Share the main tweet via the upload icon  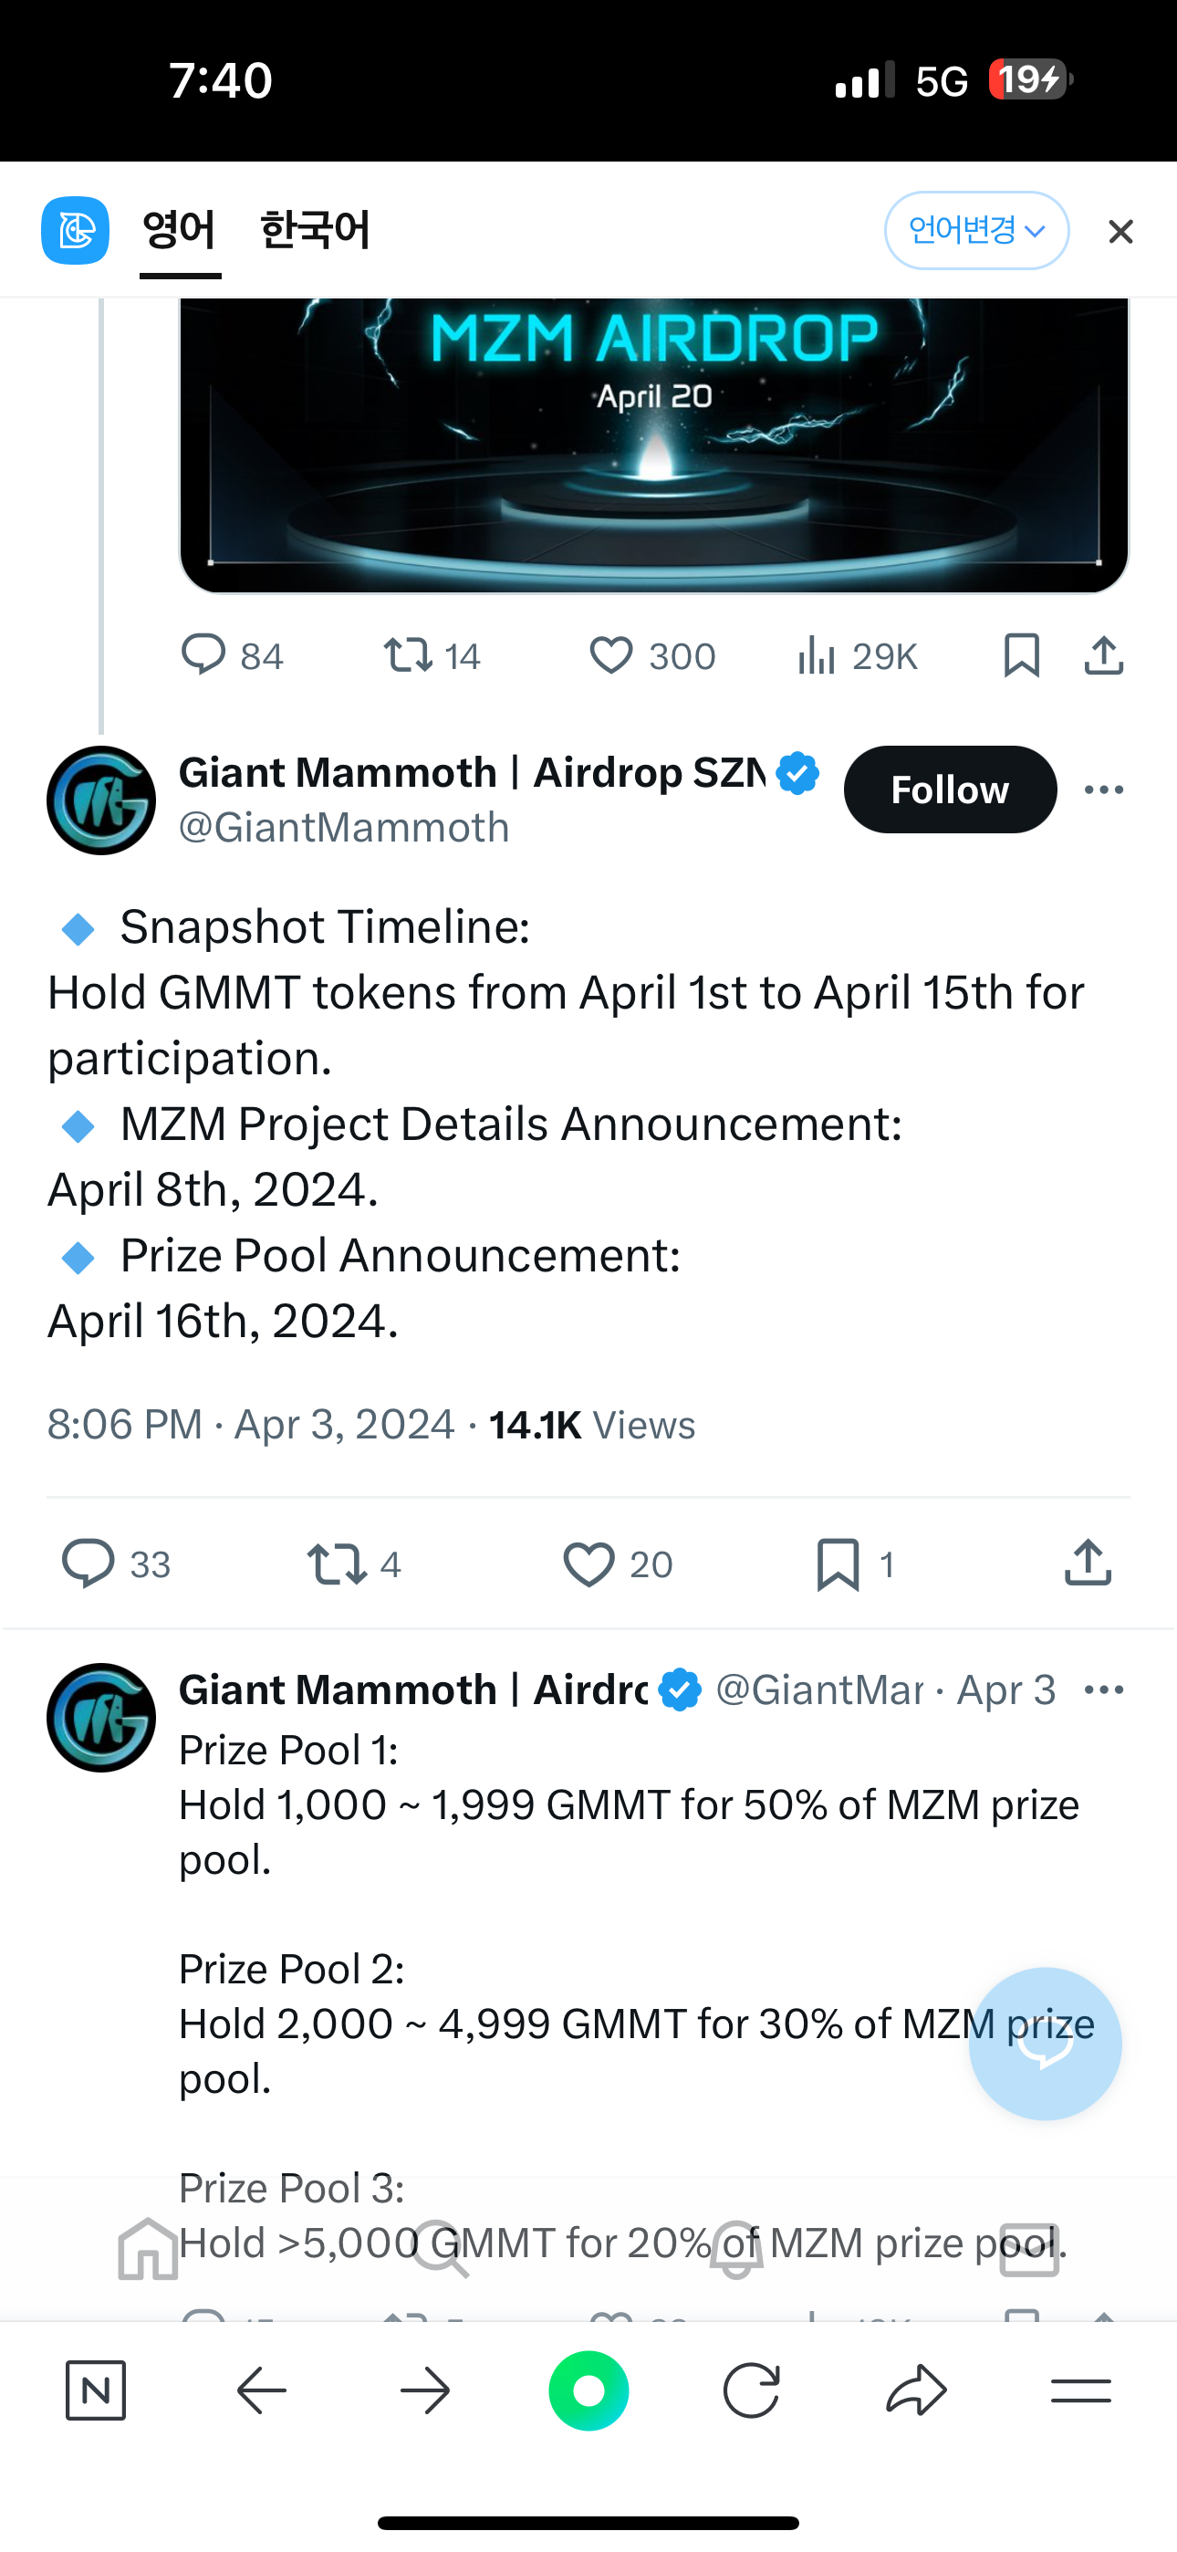(x=1088, y=1564)
